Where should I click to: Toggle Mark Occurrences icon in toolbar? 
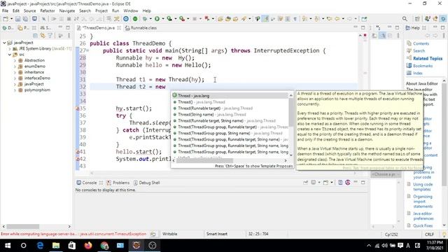[265, 19]
